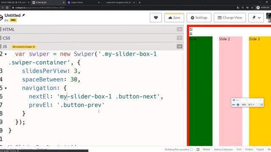Switch to the Swiper Demos browser tab
The image size is (271, 152).
click(83, 3)
